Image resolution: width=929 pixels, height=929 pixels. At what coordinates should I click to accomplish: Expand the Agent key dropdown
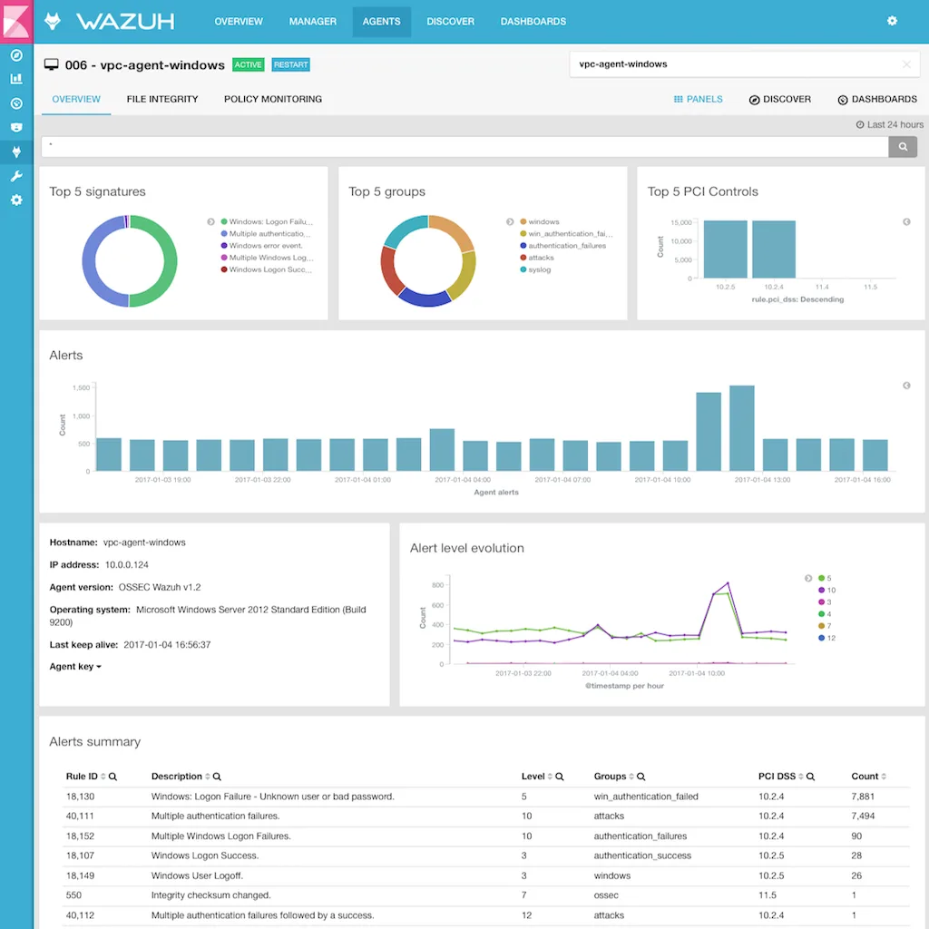75,667
